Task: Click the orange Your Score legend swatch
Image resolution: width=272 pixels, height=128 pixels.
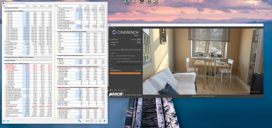Action: click(110, 90)
